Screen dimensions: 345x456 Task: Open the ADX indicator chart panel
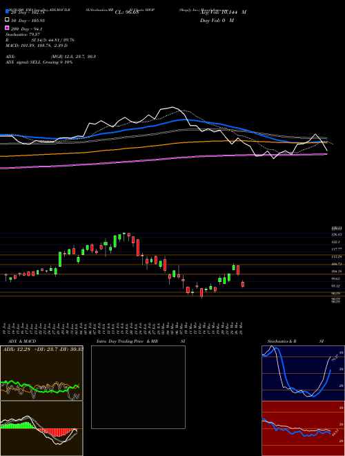click(x=41, y=373)
